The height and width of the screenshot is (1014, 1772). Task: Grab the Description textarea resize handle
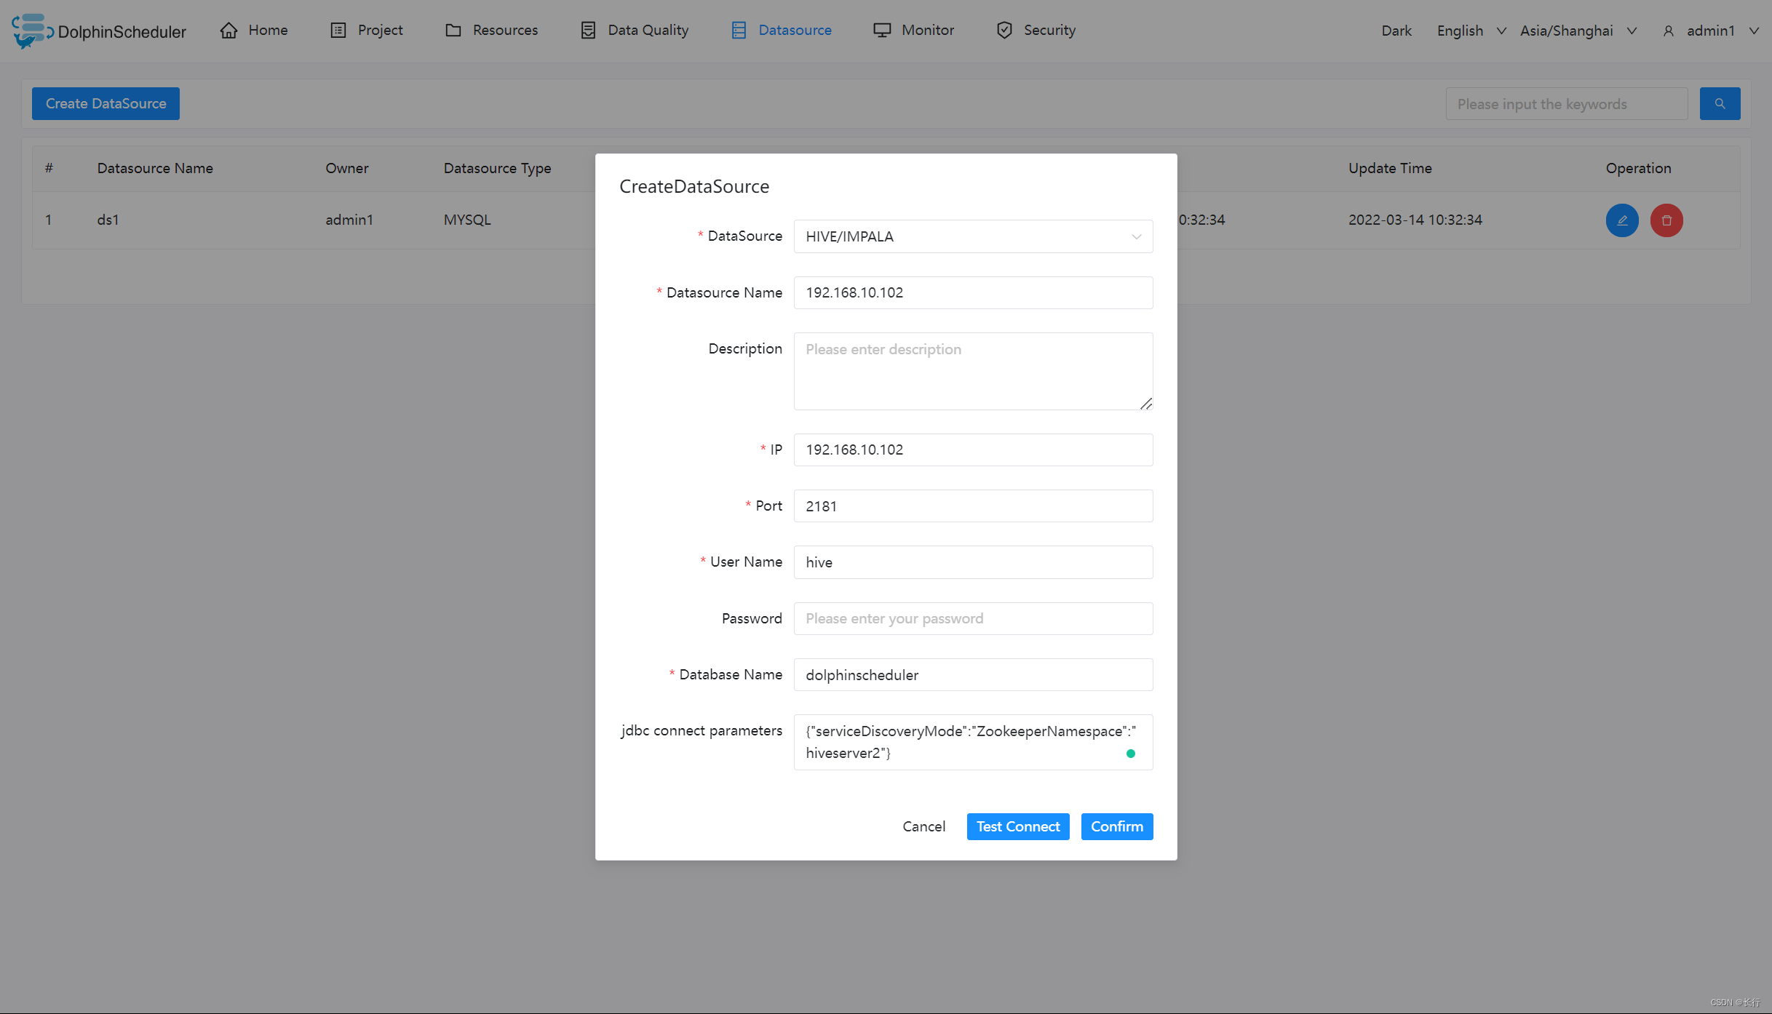1145,404
